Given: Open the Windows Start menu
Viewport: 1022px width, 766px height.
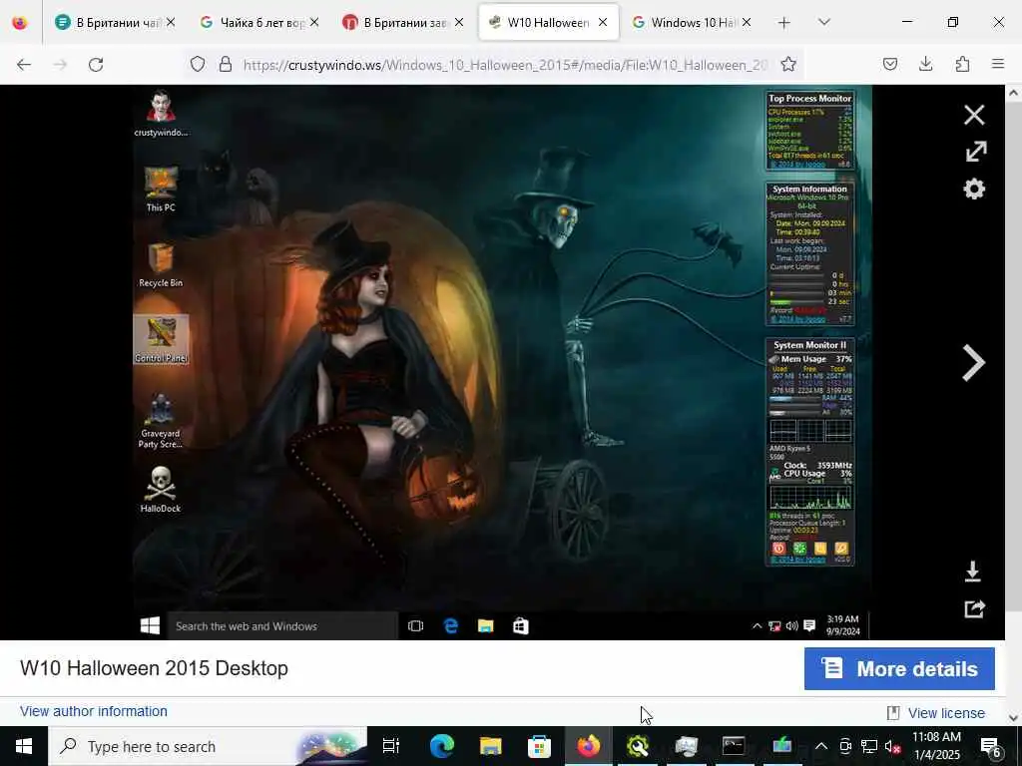Looking at the screenshot, I should [24, 746].
